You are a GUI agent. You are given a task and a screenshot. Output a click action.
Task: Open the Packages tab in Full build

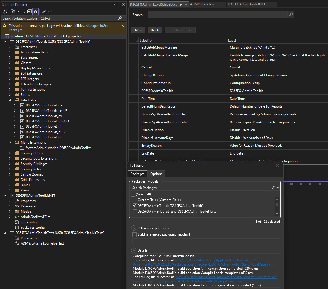tap(137, 174)
